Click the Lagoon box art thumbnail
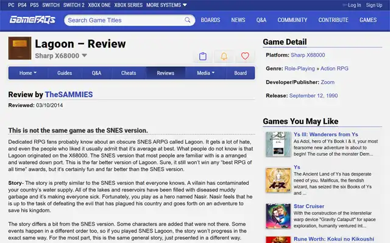The width and height of the screenshot is (390, 243). tap(20, 49)
